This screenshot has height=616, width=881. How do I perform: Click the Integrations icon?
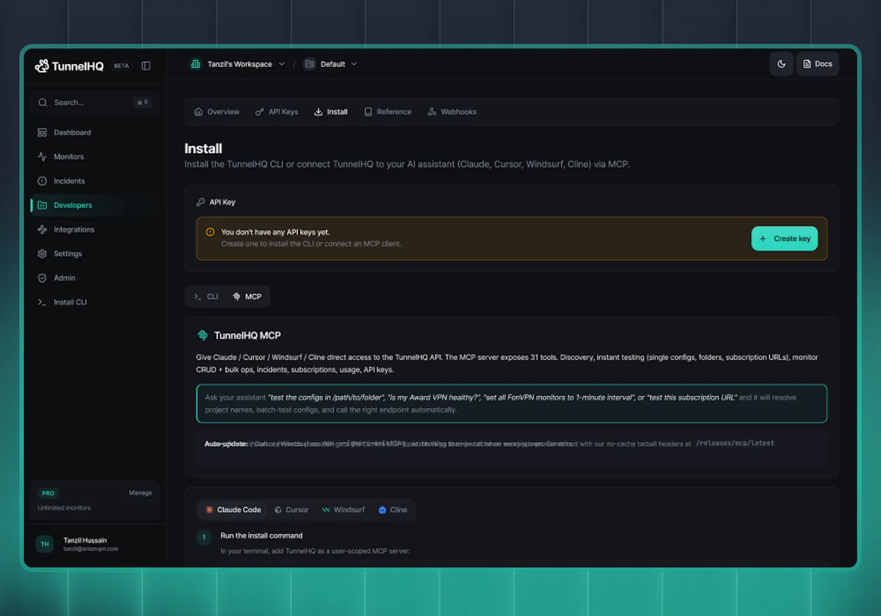click(42, 229)
